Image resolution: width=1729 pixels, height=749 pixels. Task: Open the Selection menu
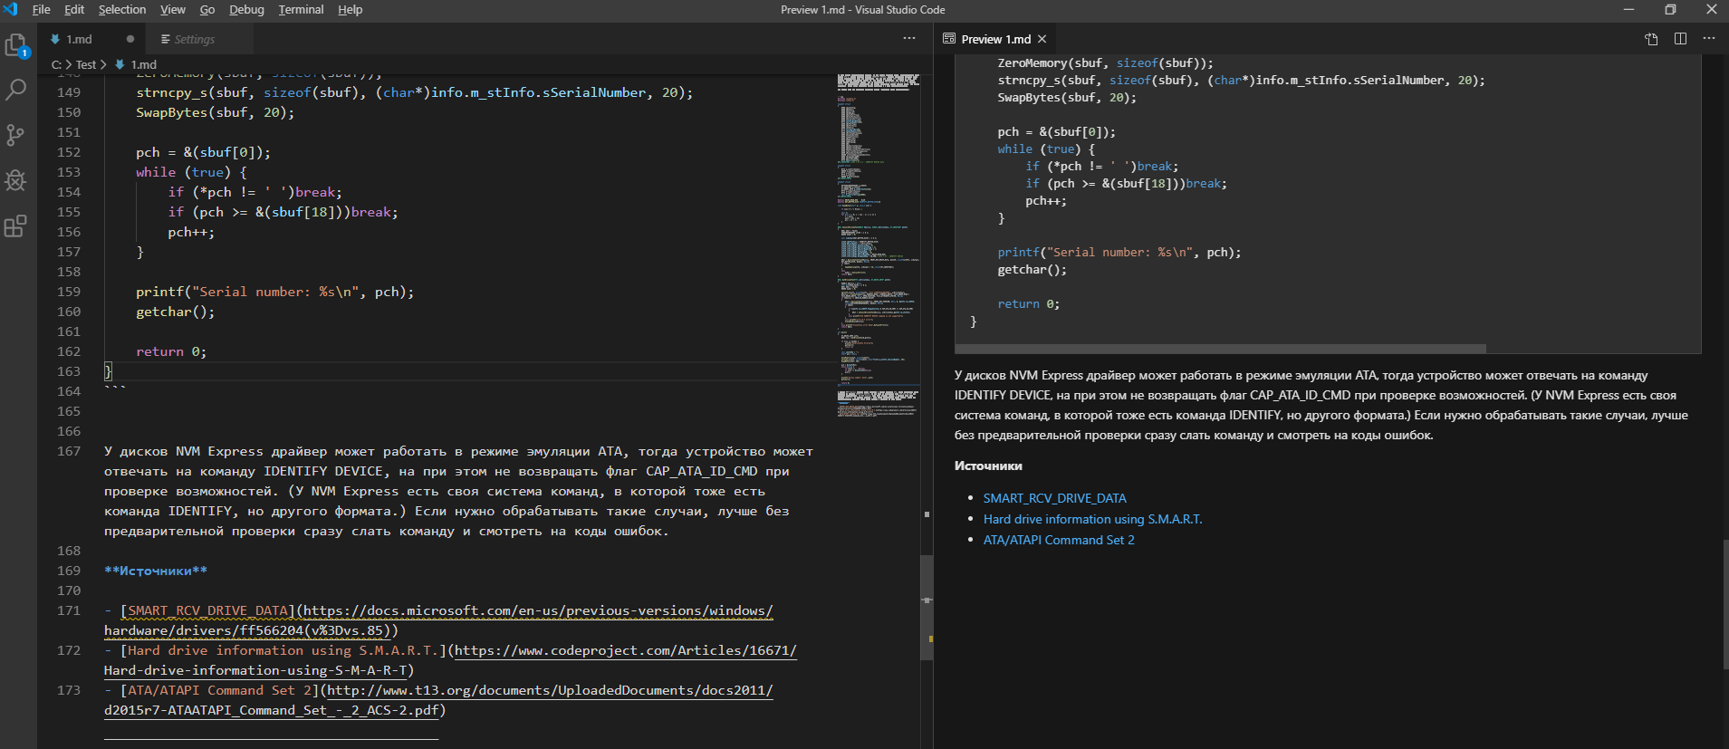(122, 9)
